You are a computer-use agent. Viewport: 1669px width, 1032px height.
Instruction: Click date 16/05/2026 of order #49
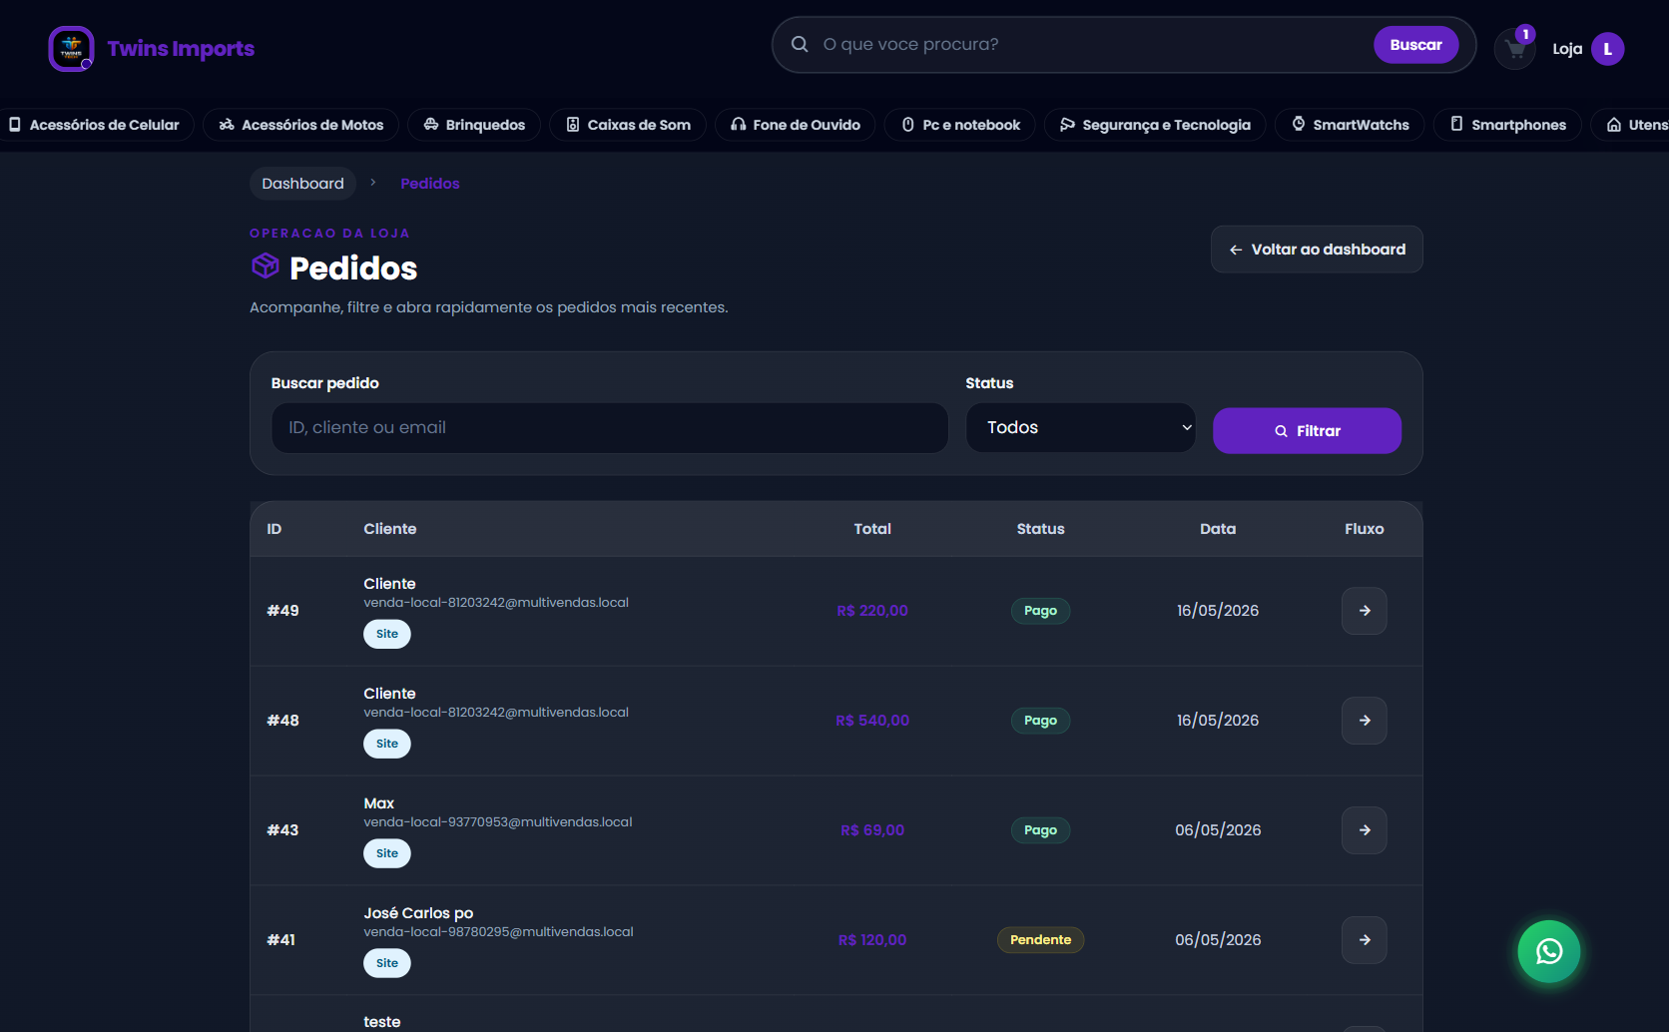(x=1218, y=611)
